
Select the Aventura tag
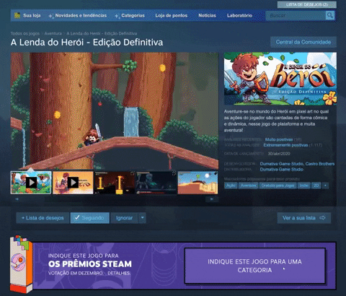coord(249,186)
